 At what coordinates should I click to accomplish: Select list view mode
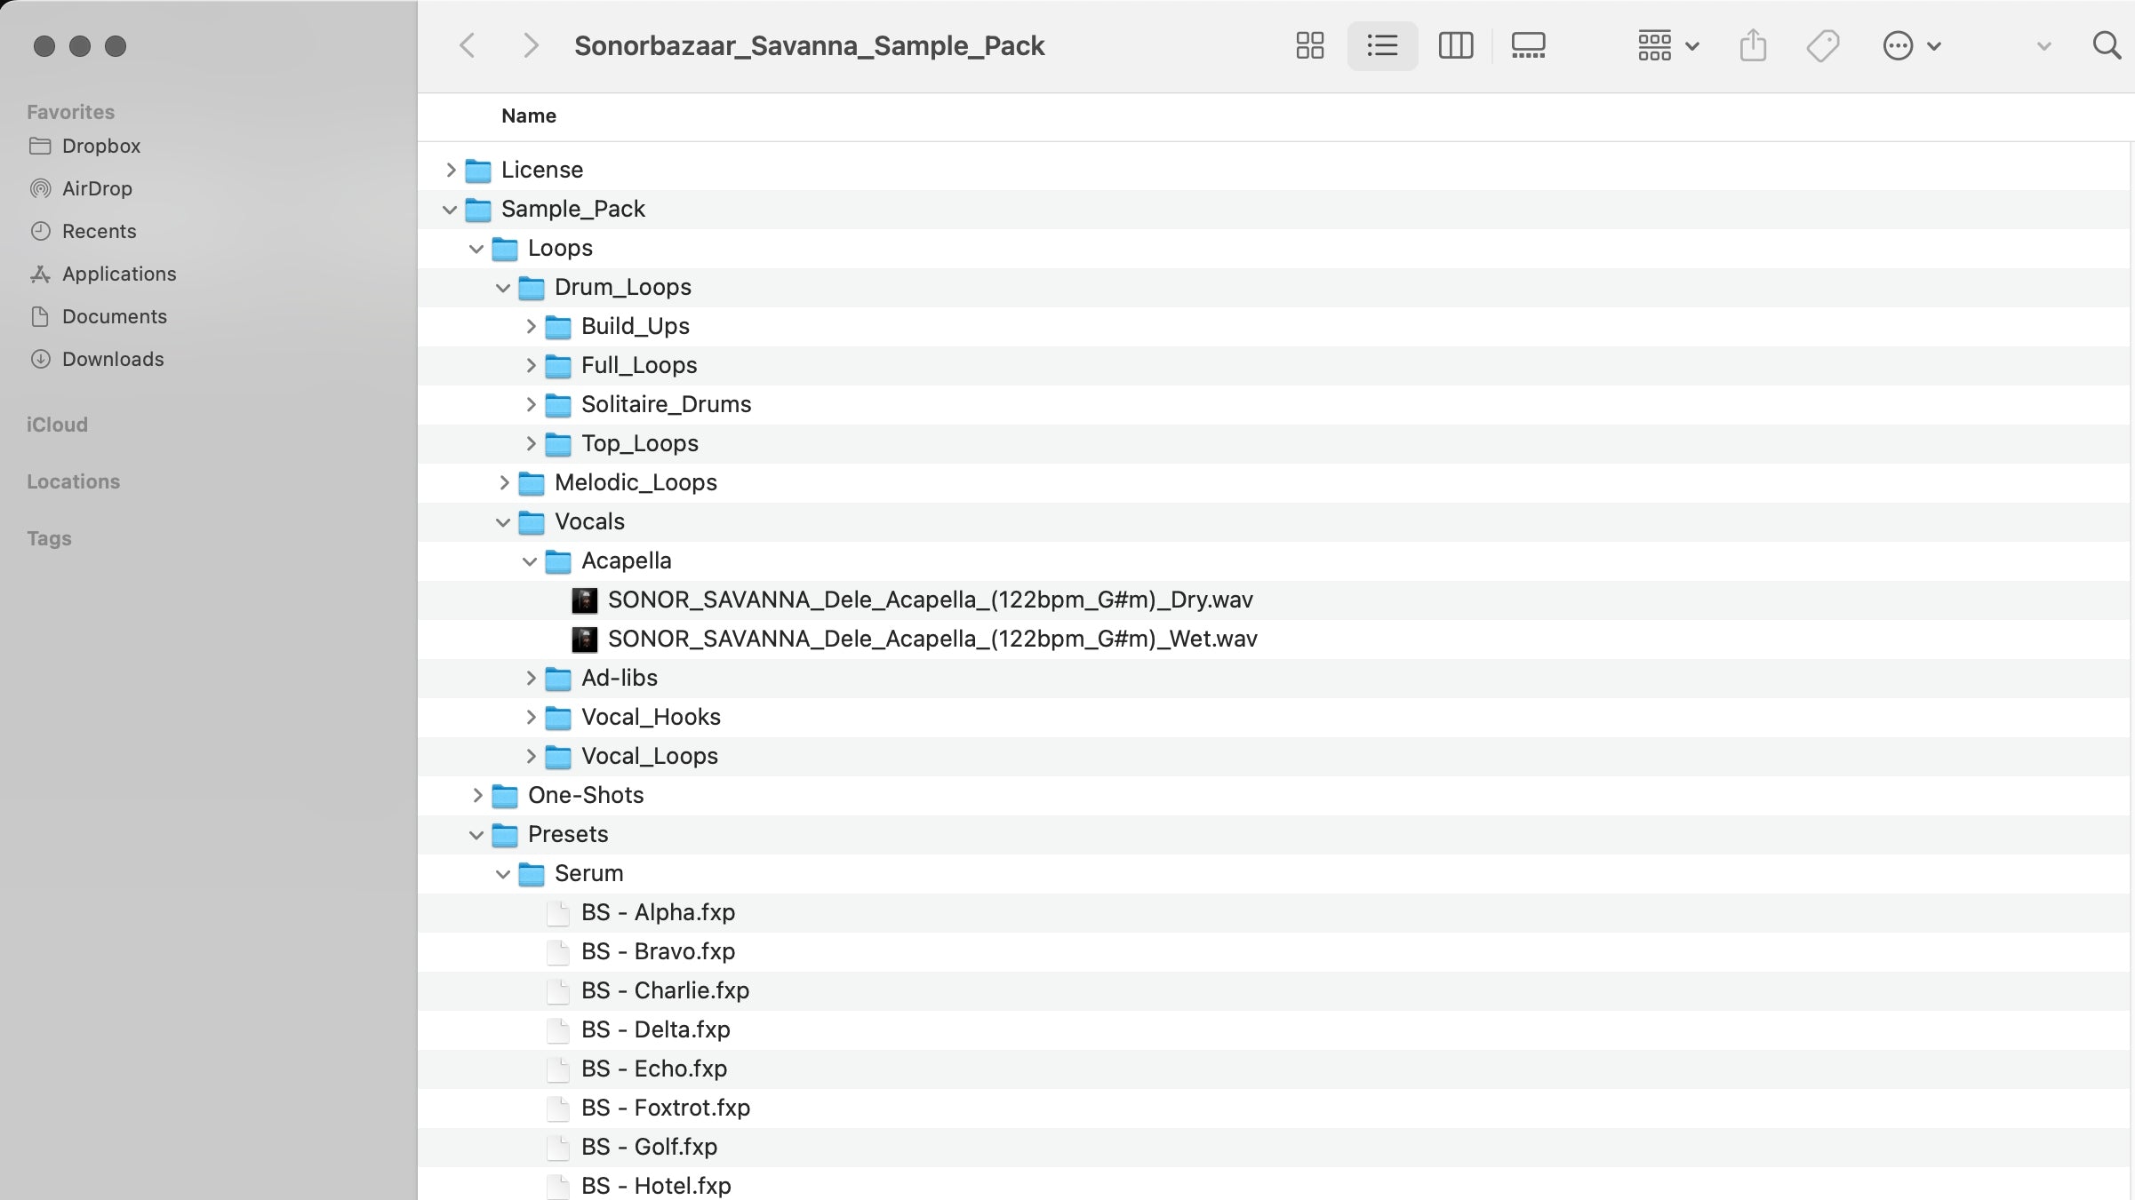tap(1382, 45)
